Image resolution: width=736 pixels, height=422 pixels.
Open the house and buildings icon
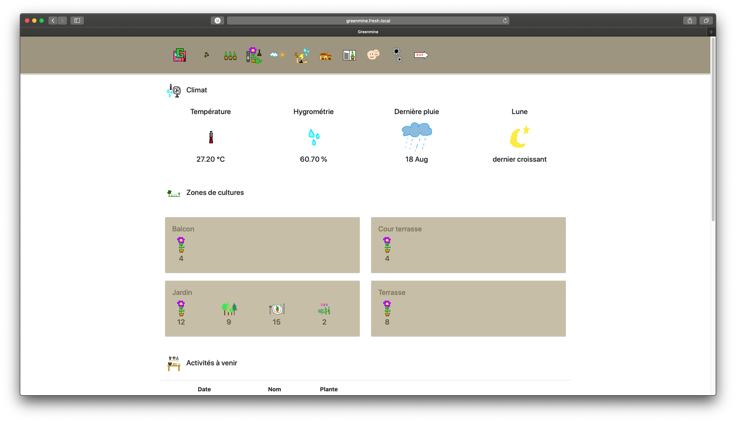[325, 55]
